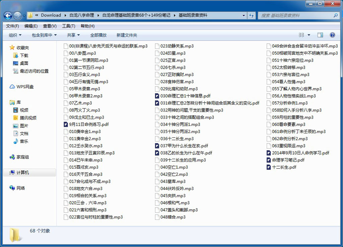Select file 063重视限运.mp3
Screen dimensions: 343x247
(286, 146)
